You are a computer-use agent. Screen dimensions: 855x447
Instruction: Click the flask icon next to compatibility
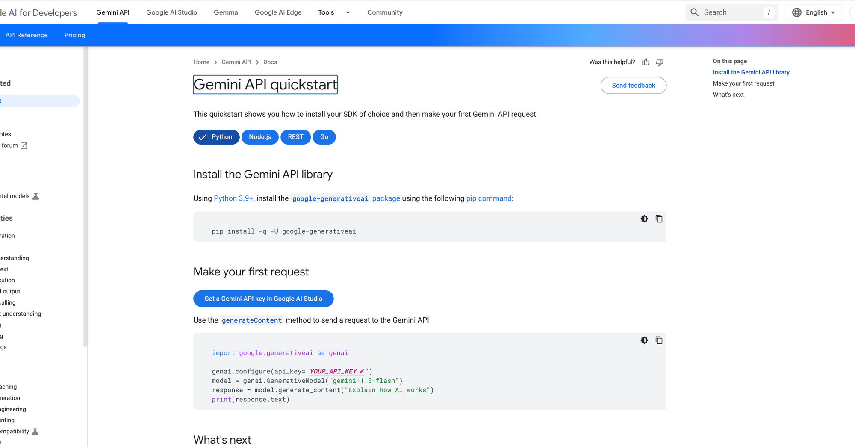[35, 432]
